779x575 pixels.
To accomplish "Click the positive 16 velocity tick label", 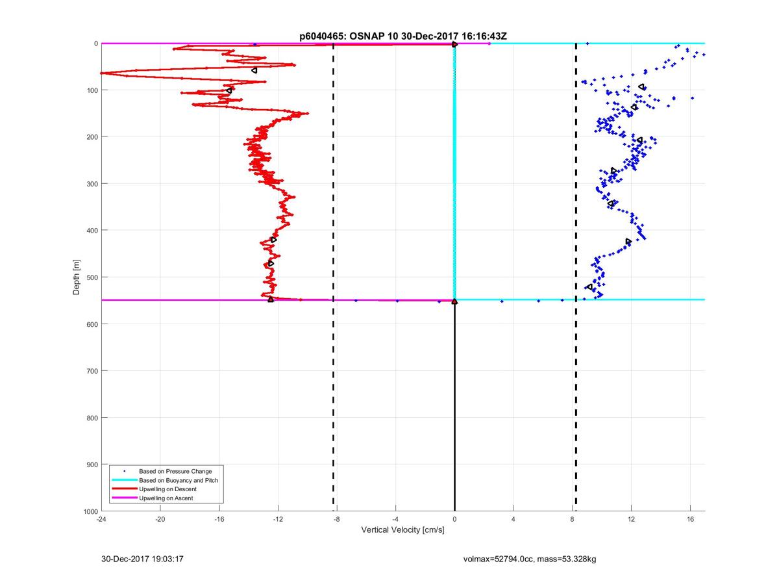I will [691, 519].
